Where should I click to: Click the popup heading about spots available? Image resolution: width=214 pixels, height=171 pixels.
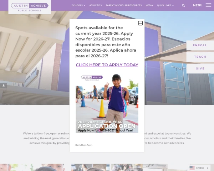(106, 42)
